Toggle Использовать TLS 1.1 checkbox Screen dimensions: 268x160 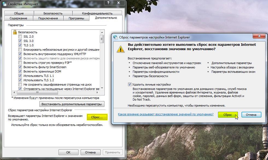coord(20,76)
